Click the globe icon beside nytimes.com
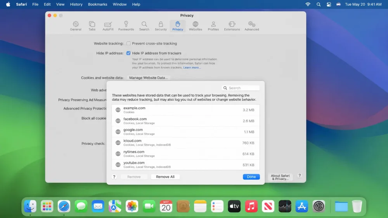 tap(118, 154)
